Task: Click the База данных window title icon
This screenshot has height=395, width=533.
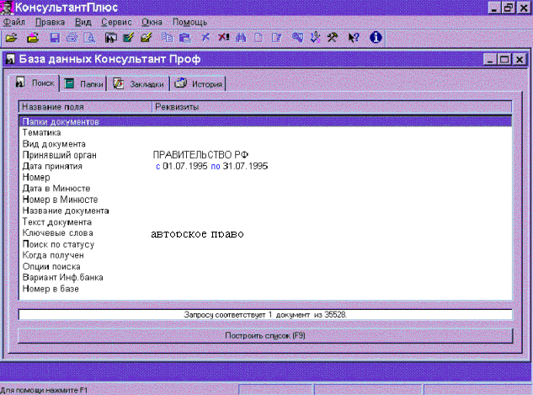Action: [10, 60]
